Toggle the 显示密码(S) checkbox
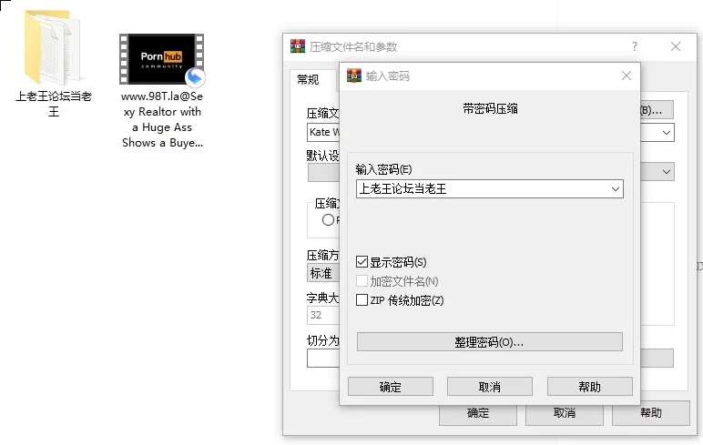703x445 pixels. (362, 262)
